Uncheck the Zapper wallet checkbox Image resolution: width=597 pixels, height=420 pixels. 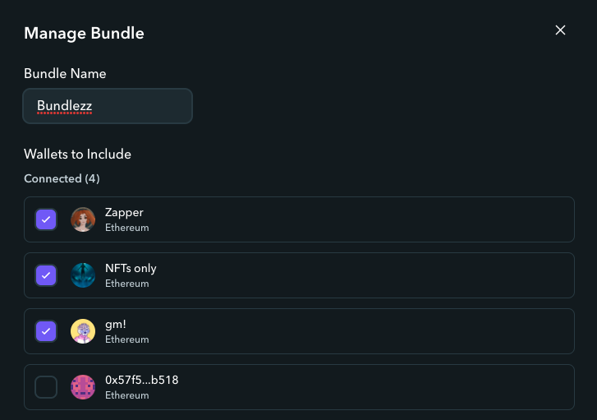click(46, 219)
